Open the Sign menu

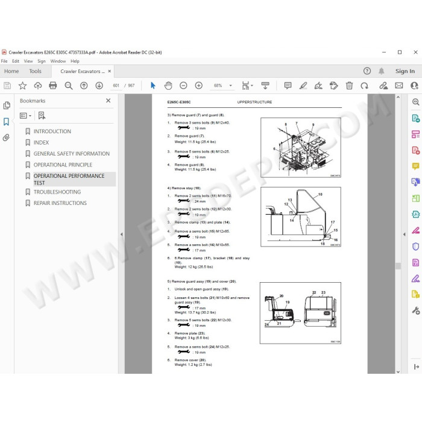(42, 61)
